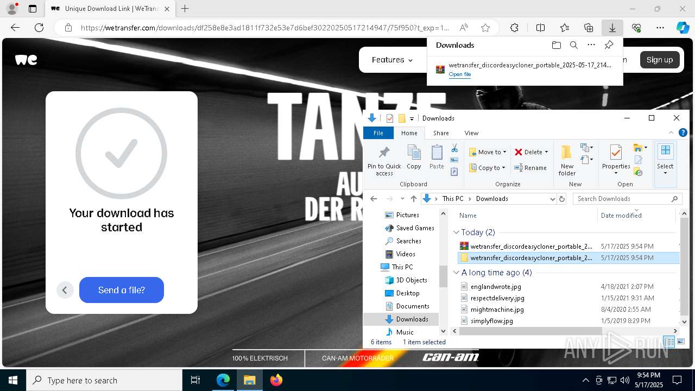Open Firefox from the taskbar
695x391 pixels.
[x=276, y=380]
